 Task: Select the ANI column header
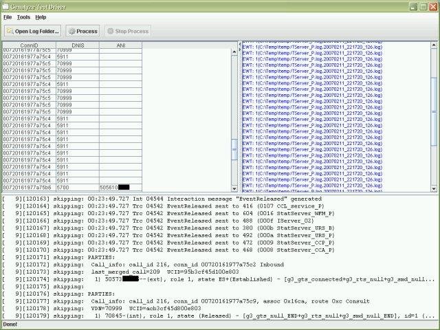pyautogui.click(x=121, y=45)
